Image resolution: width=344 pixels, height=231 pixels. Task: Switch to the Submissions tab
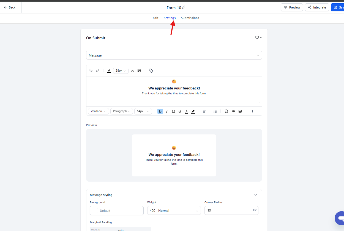point(190,18)
